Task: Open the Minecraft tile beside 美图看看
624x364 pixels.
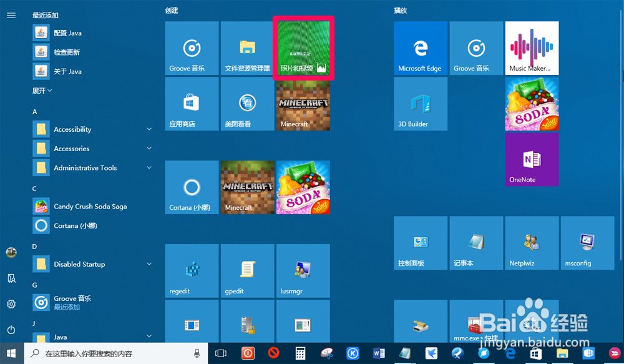Action: tap(303, 104)
